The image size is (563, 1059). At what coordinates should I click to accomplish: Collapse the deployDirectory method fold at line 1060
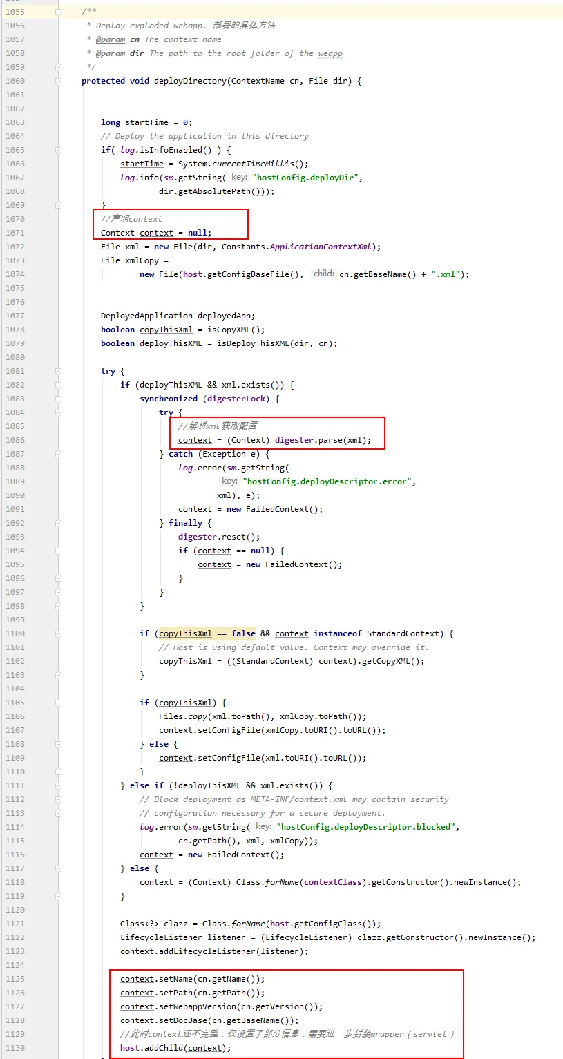click(x=59, y=81)
